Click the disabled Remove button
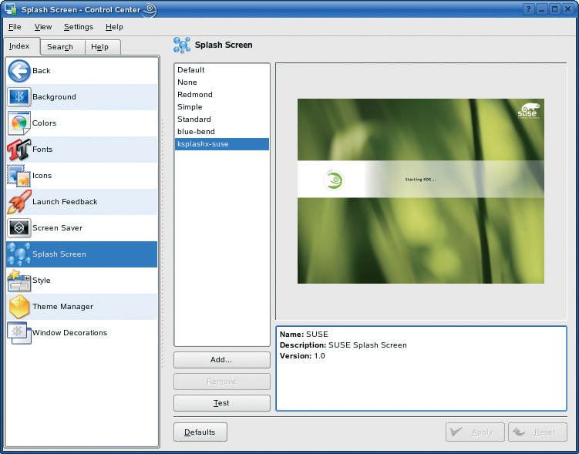 [x=222, y=382]
